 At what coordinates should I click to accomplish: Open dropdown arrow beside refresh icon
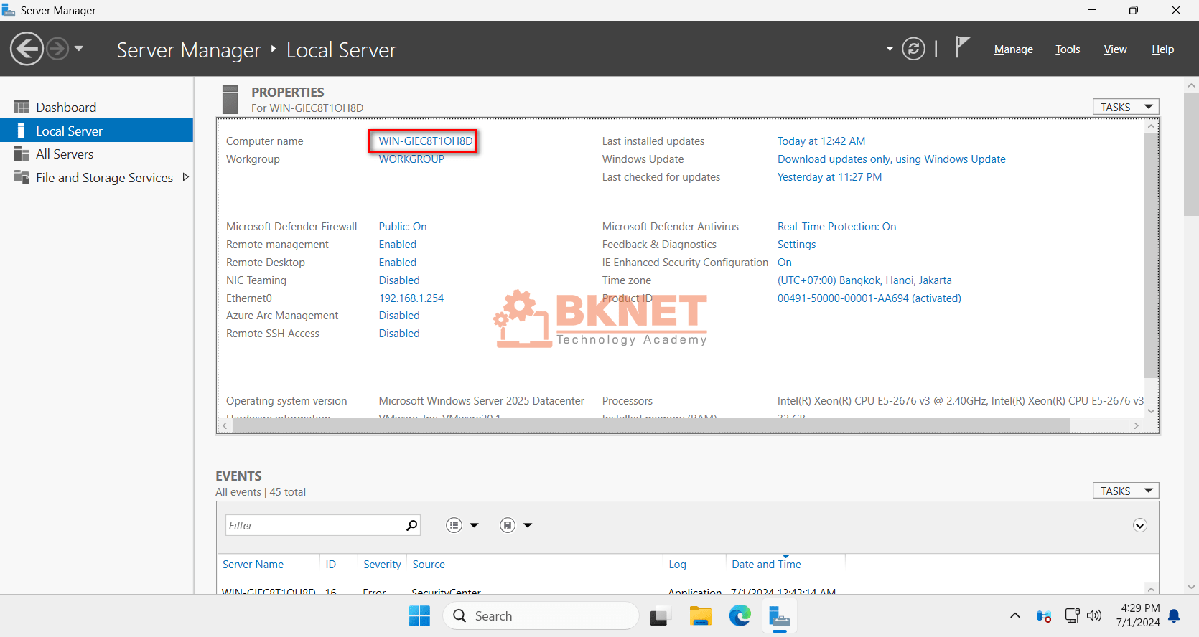click(890, 49)
